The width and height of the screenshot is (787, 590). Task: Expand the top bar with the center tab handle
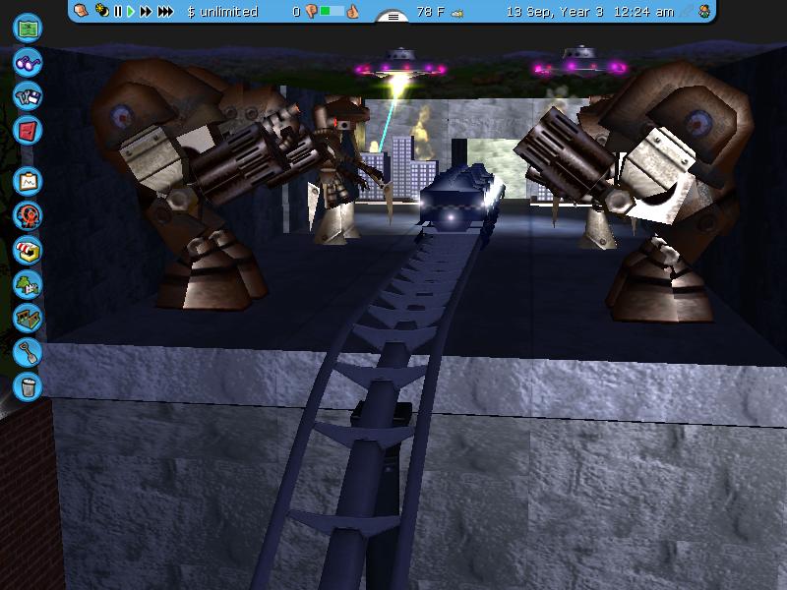coord(393,17)
